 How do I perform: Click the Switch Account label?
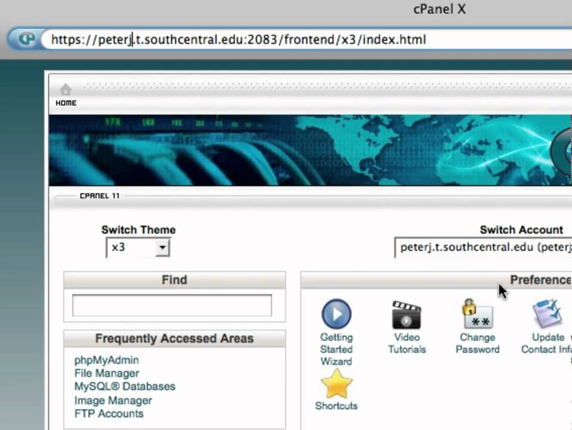pyautogui.click(x=521, y=229)
